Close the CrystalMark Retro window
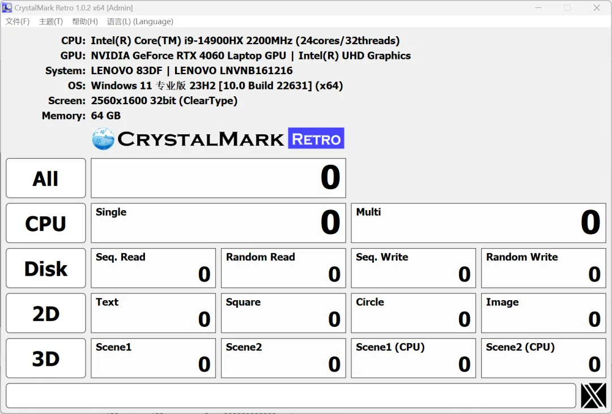Image resolution: width=612 pixels, height=414 pixels. 597,8
